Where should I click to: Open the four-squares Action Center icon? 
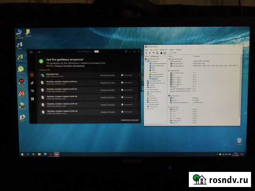[32, 99]
